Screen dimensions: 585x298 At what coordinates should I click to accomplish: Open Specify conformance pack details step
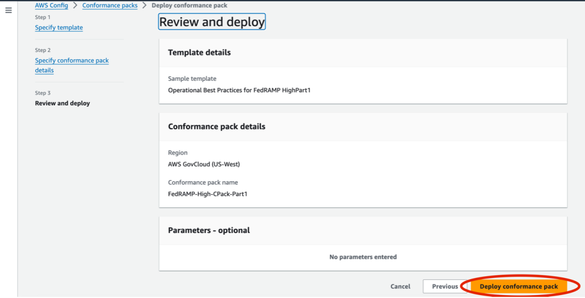[72, 65]
